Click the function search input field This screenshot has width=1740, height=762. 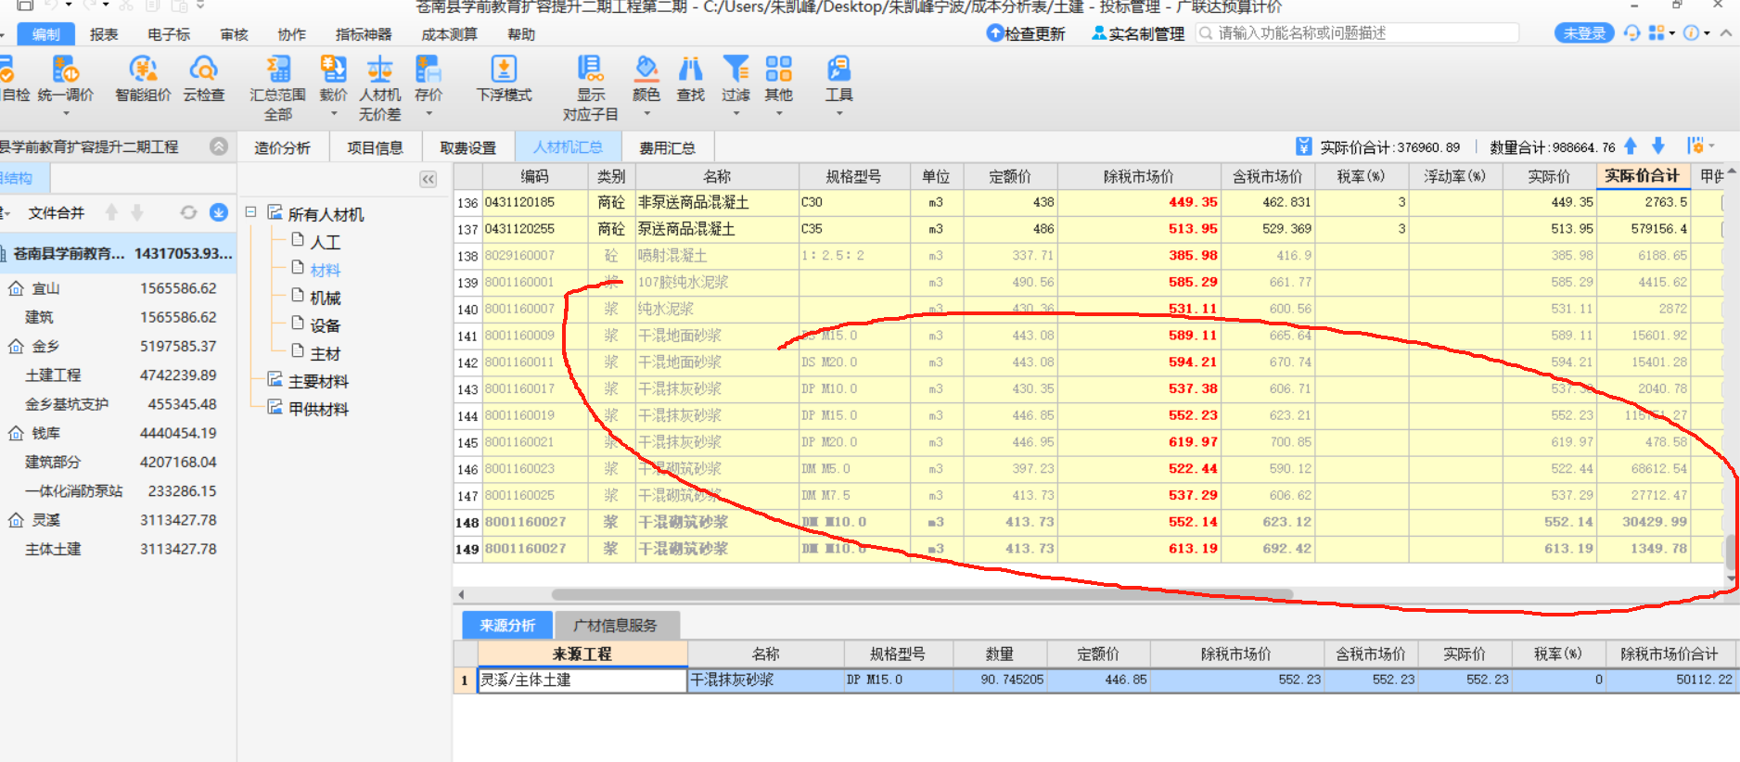pos(1358,33)
